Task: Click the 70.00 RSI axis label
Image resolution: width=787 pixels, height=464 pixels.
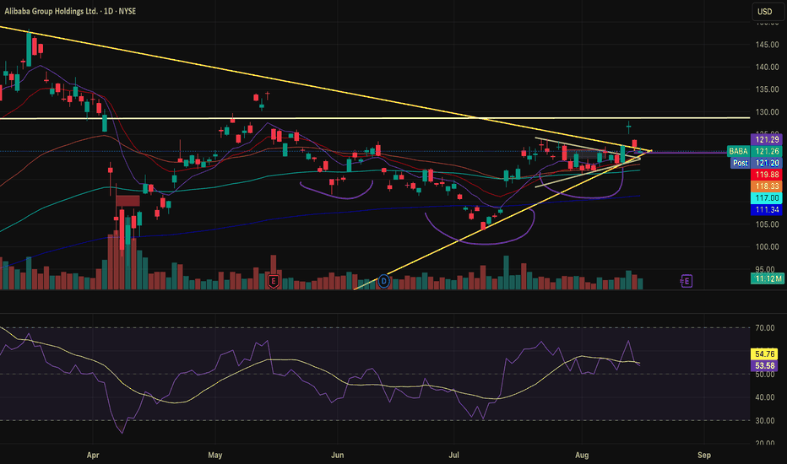Action: [765, 328]
